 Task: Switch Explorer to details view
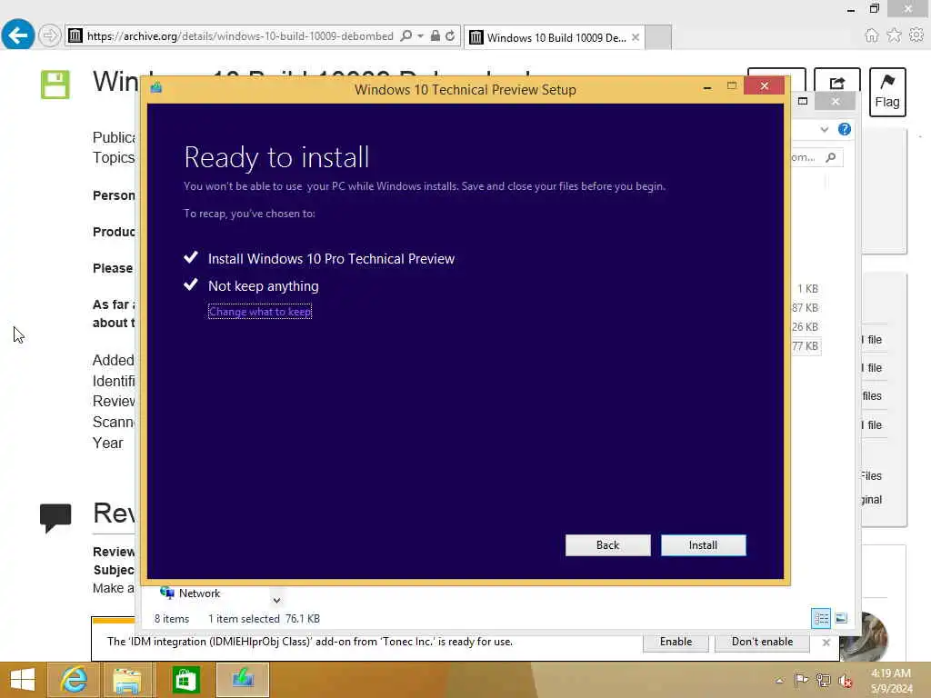821,618
